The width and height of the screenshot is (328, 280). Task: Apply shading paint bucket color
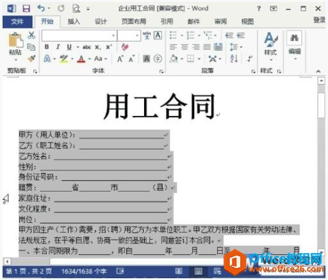[174, 58]
